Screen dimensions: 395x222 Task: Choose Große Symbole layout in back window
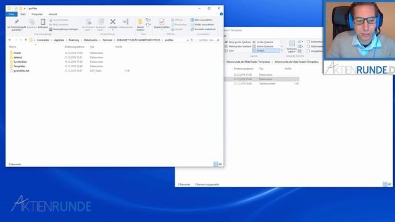pos(263,42)
